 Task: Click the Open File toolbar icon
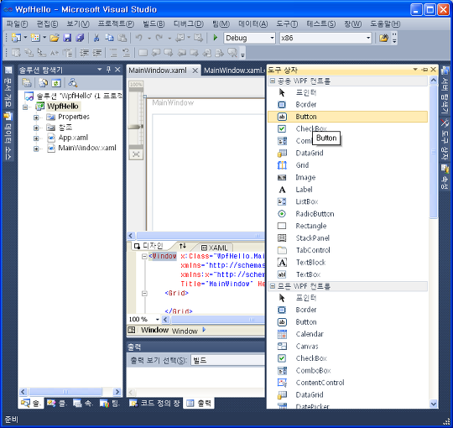[54, 38]
